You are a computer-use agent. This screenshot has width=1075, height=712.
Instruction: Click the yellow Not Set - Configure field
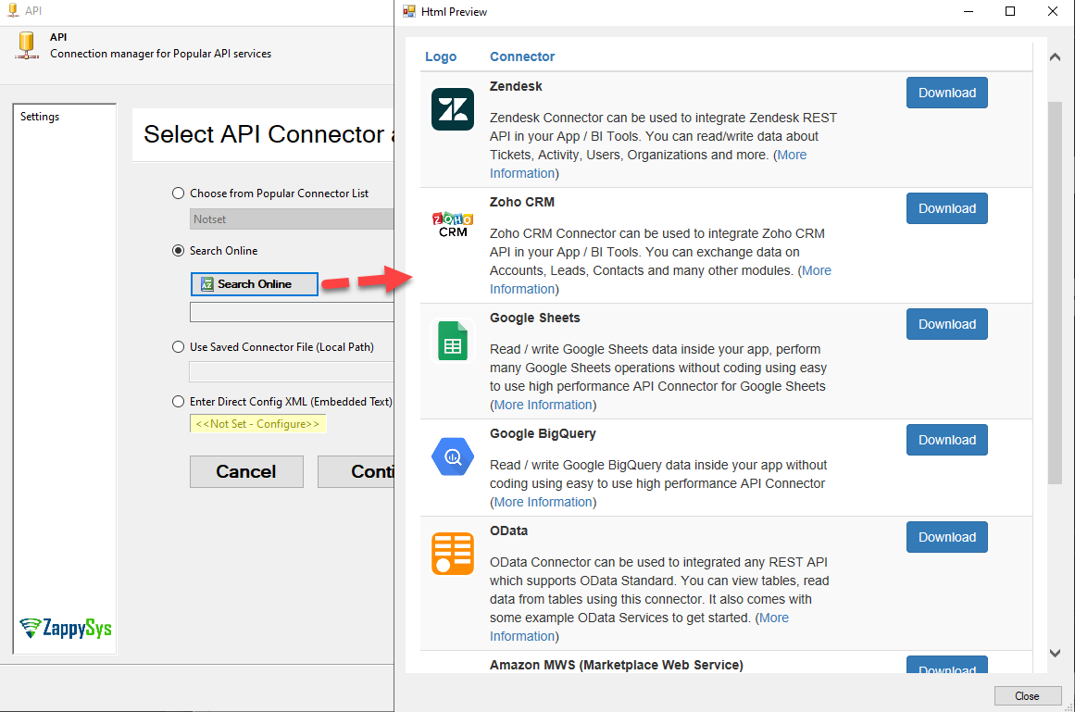pyautogui.click(x=257, y=424)
